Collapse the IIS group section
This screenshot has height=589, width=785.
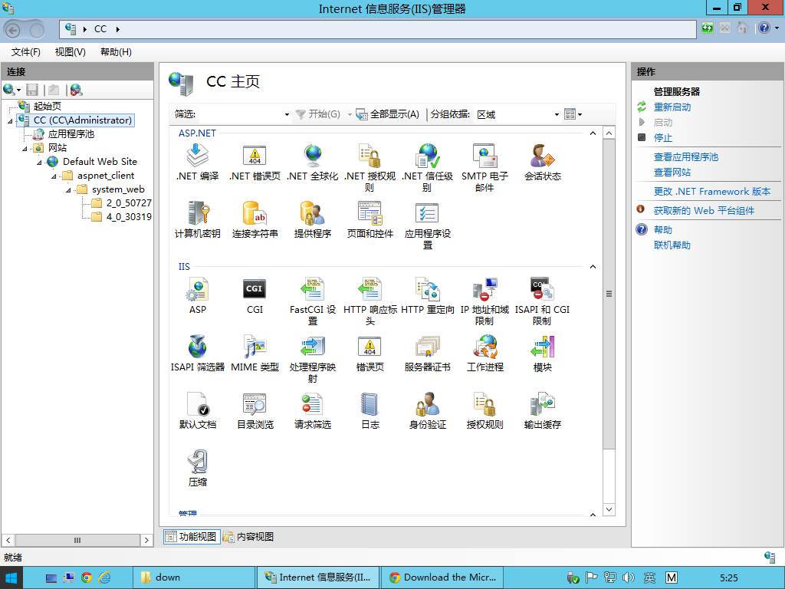(x=593, y=266)
